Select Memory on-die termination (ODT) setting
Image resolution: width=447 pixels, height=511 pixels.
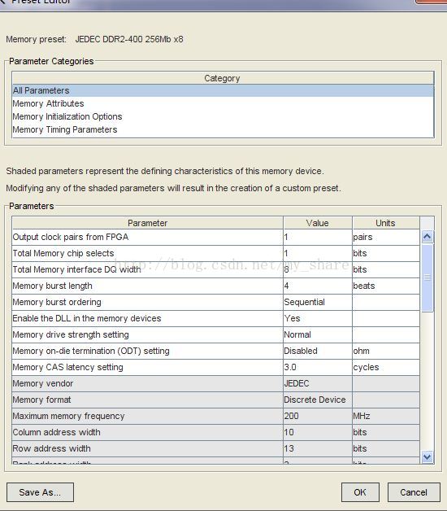coord(147,352)
